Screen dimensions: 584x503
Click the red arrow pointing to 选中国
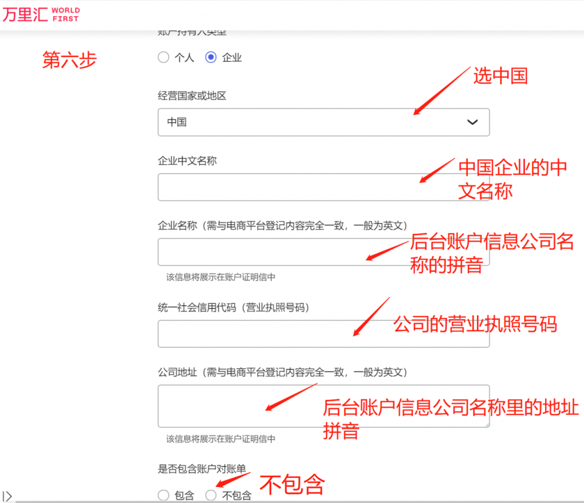coord(441,92)
